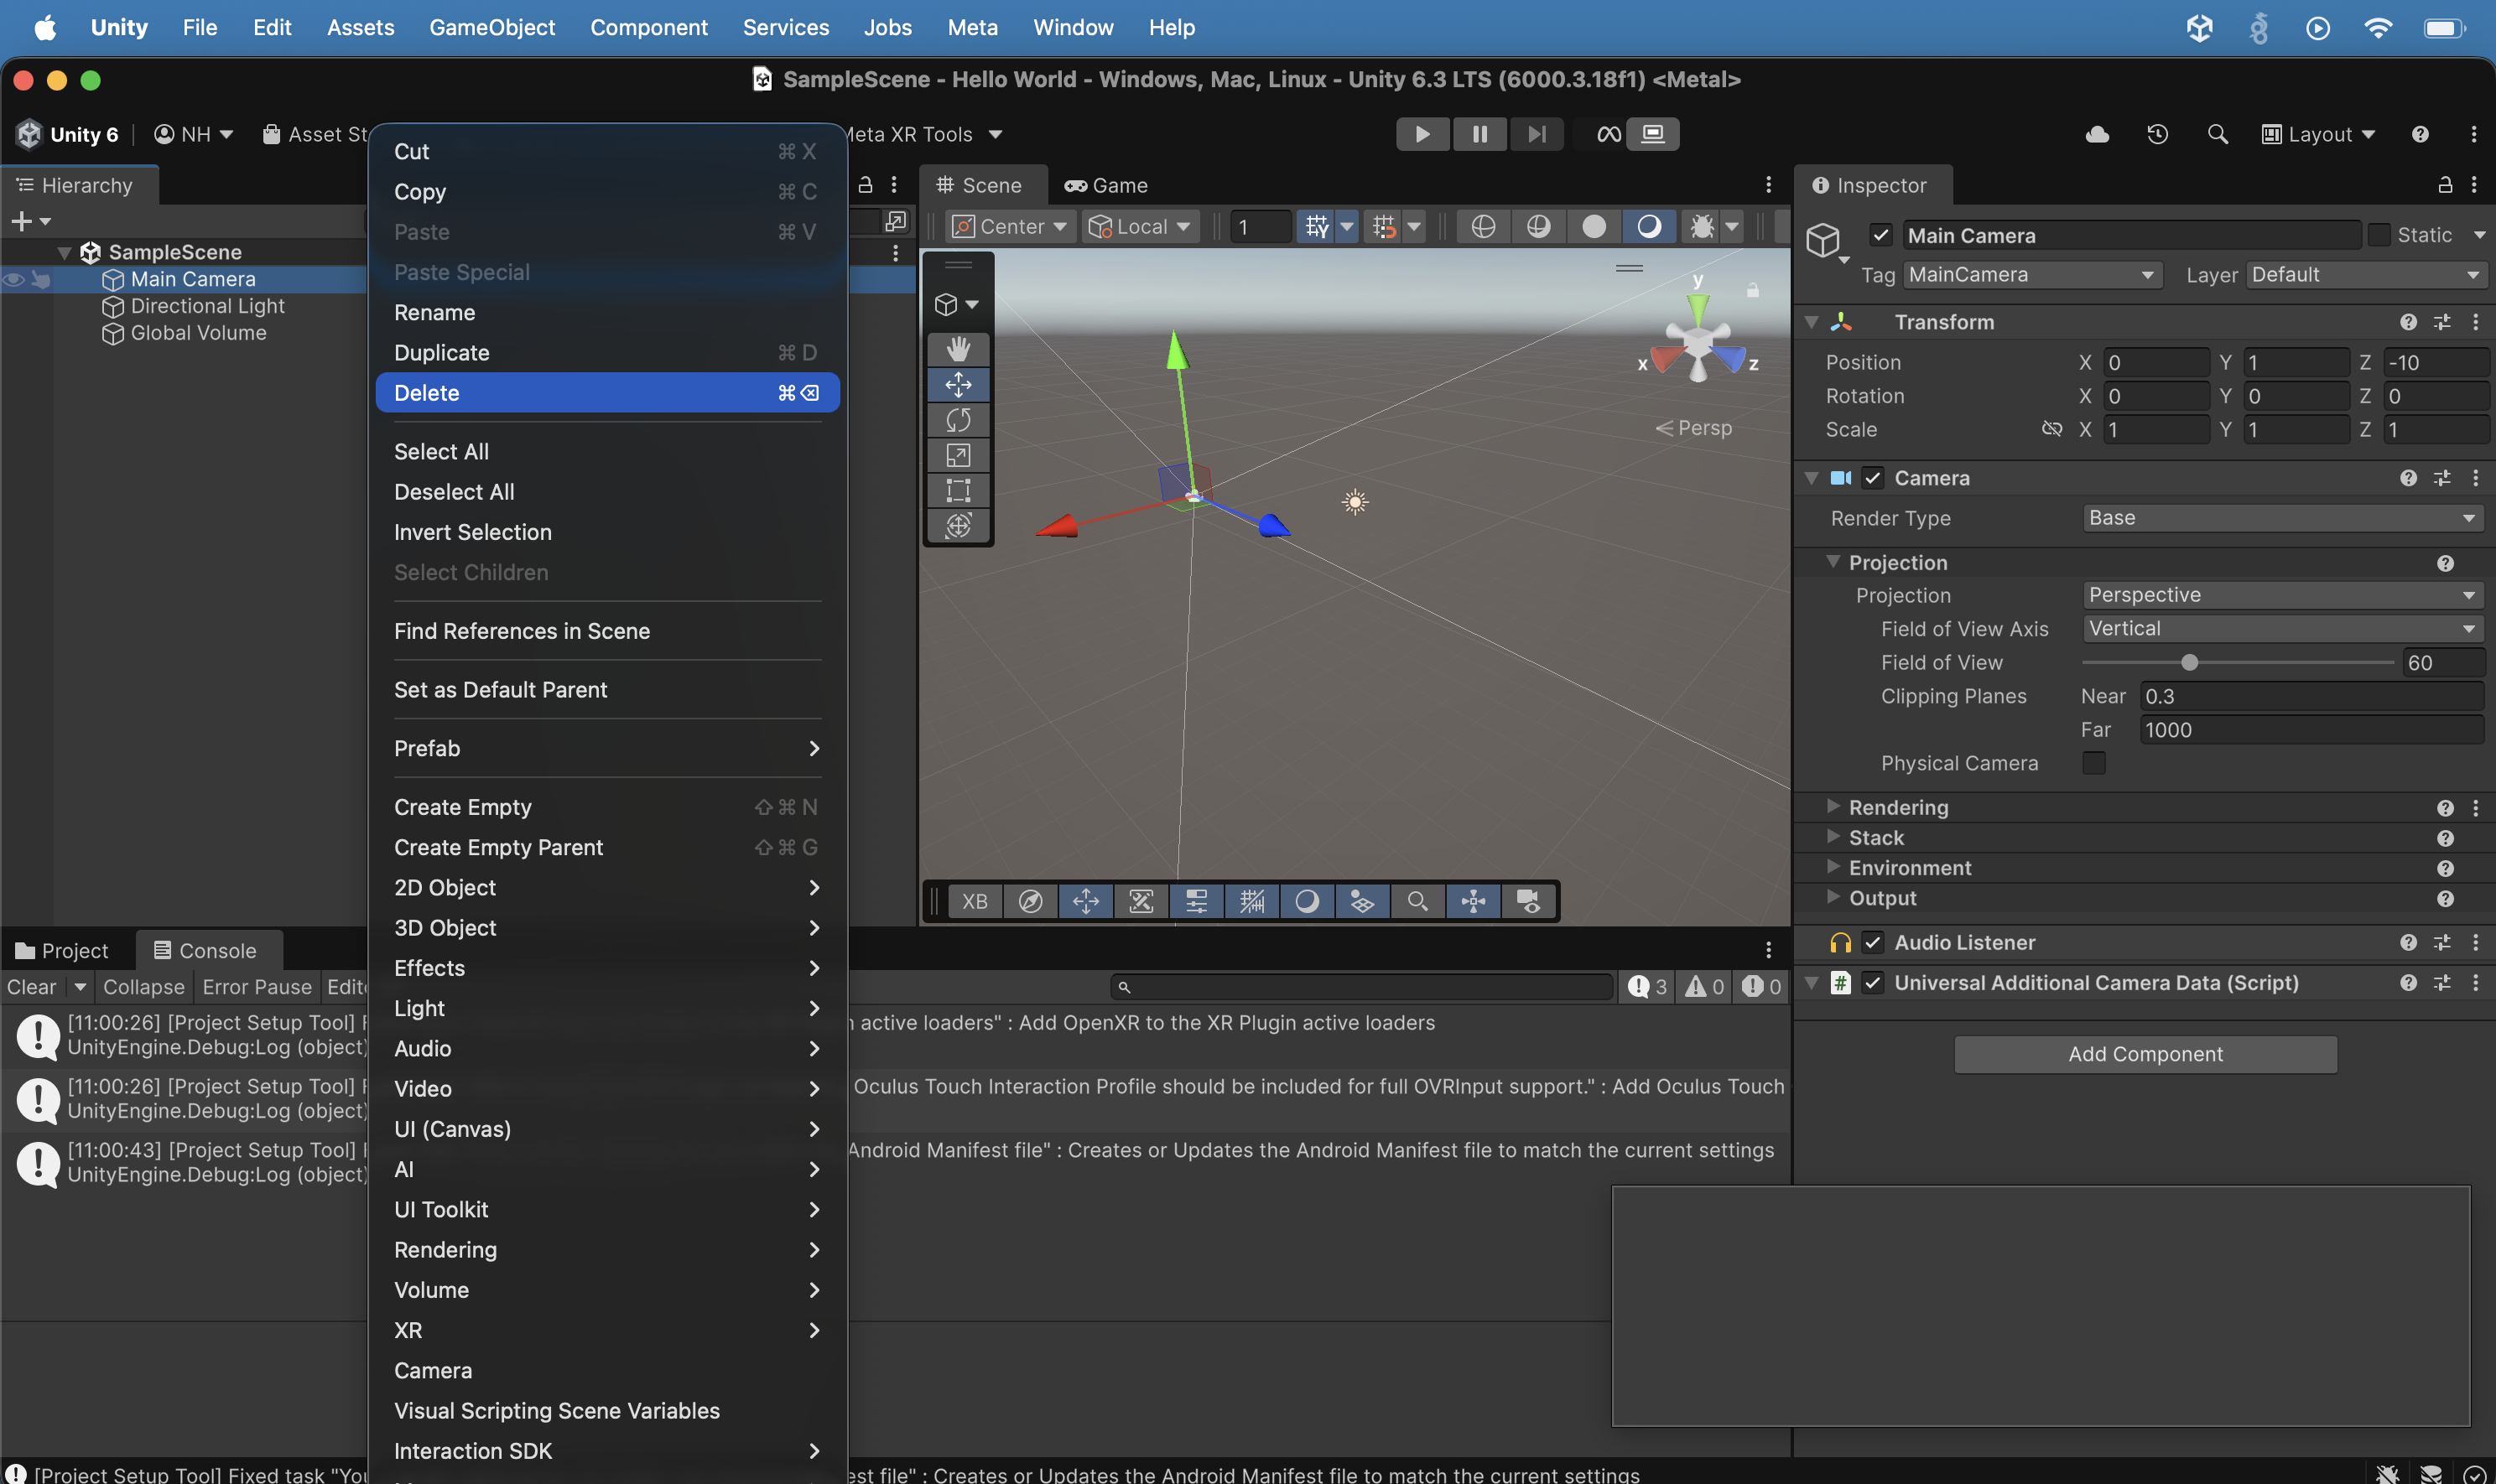The width and height of the screenshot is (2496, 1484).
Task: Click macOS Wi-Fi status icon
Action: pos(2378,27)
